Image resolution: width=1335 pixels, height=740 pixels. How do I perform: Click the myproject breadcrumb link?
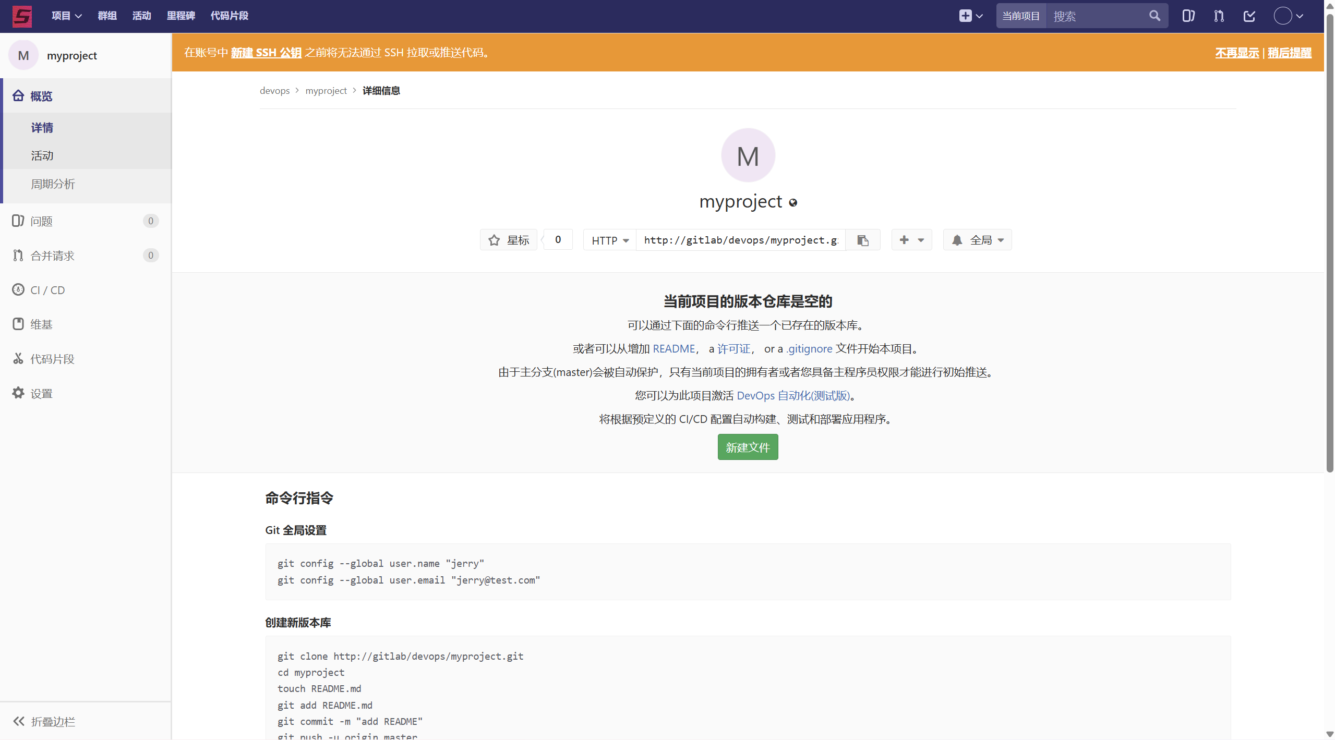(326, 91)
